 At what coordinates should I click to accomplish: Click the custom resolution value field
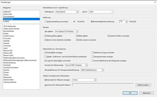122,22
